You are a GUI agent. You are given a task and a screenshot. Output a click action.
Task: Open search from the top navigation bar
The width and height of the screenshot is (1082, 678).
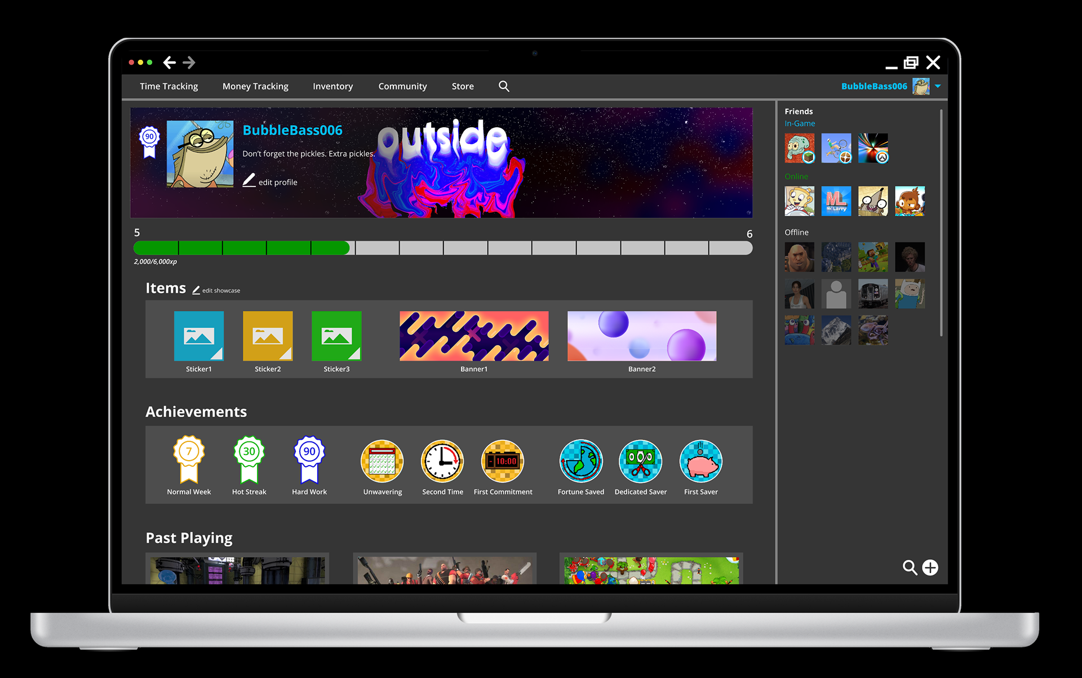click(x=504, y=86)
